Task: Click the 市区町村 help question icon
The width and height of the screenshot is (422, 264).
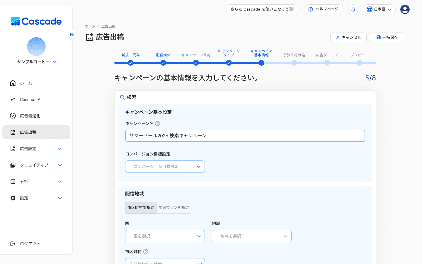Action: [146, 252]
